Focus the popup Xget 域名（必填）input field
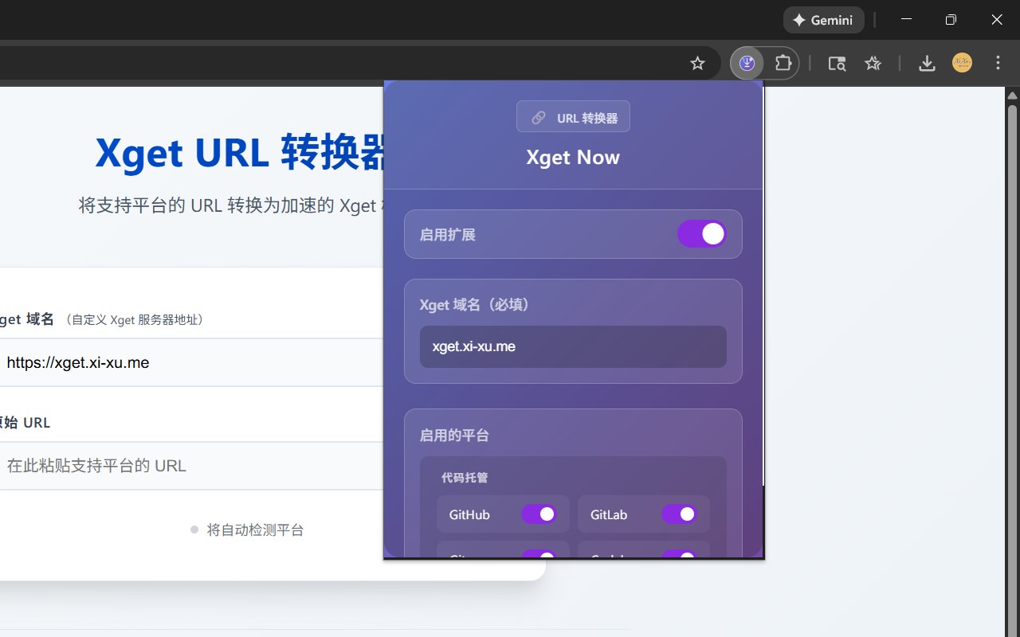 pos(573,346)
